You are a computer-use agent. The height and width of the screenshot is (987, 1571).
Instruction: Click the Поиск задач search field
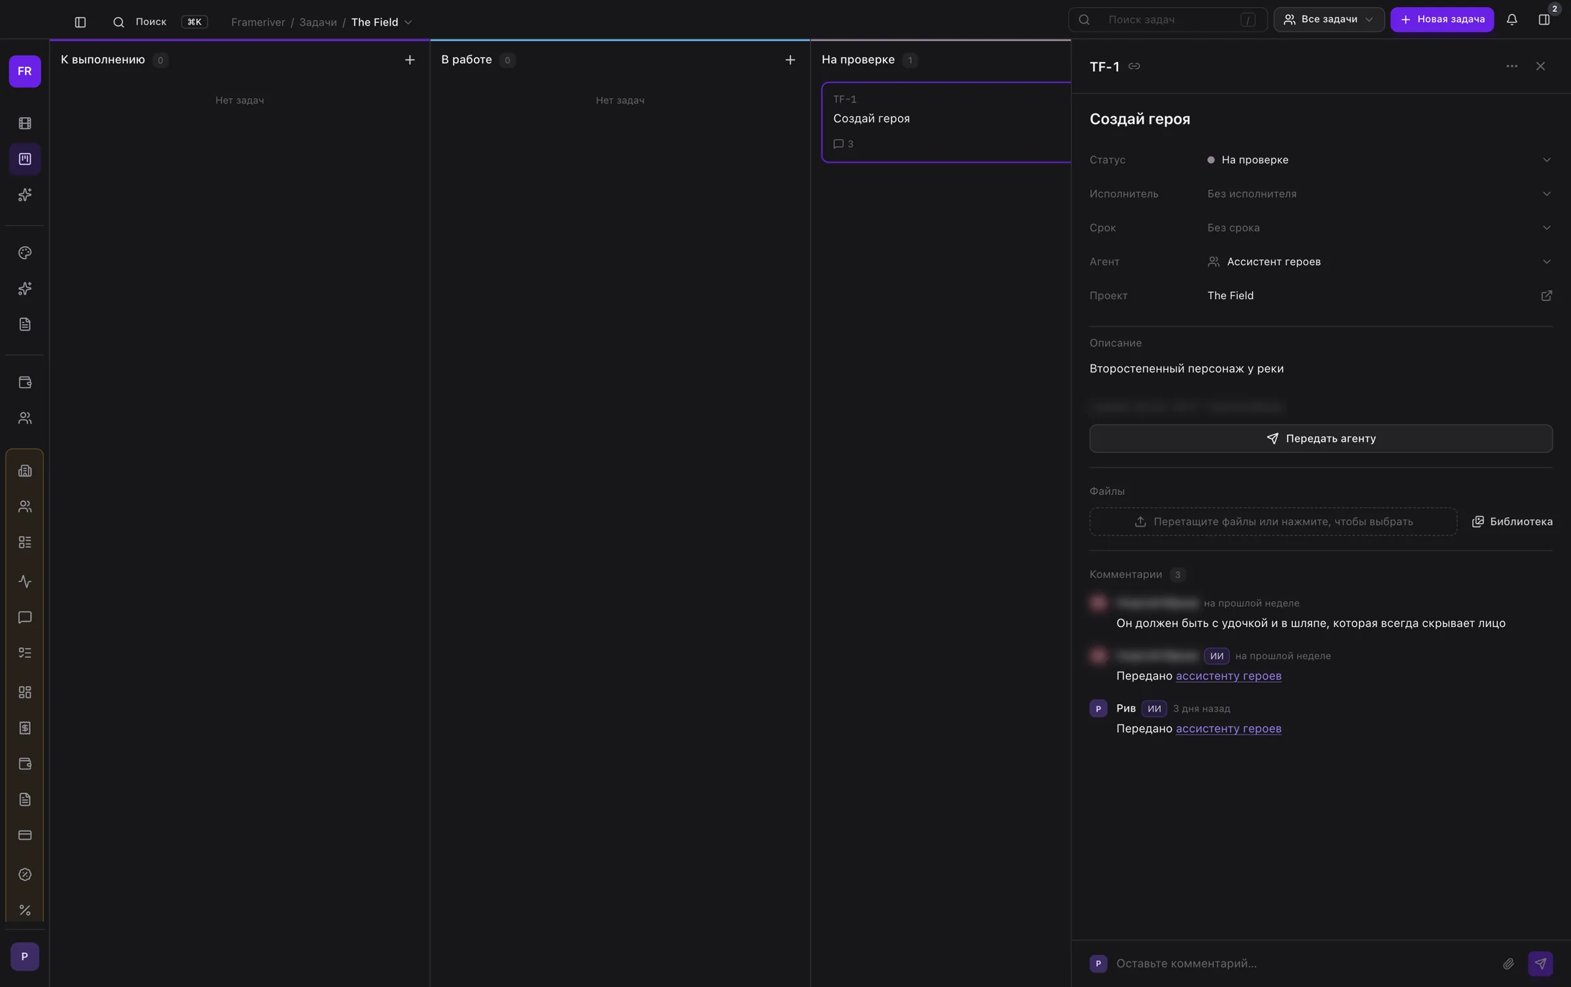1168,20
